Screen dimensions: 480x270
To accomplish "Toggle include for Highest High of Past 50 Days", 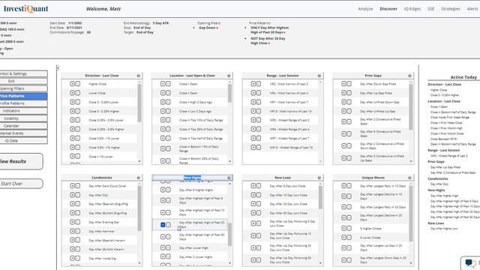I will [x=163, y=237].
